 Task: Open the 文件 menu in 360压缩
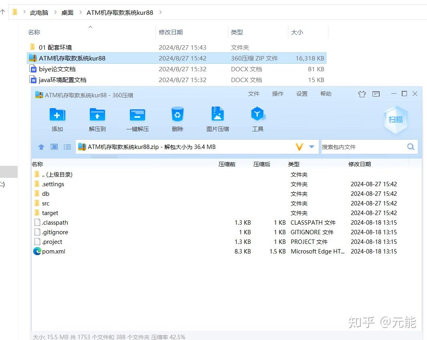click(x=253, y=94)
